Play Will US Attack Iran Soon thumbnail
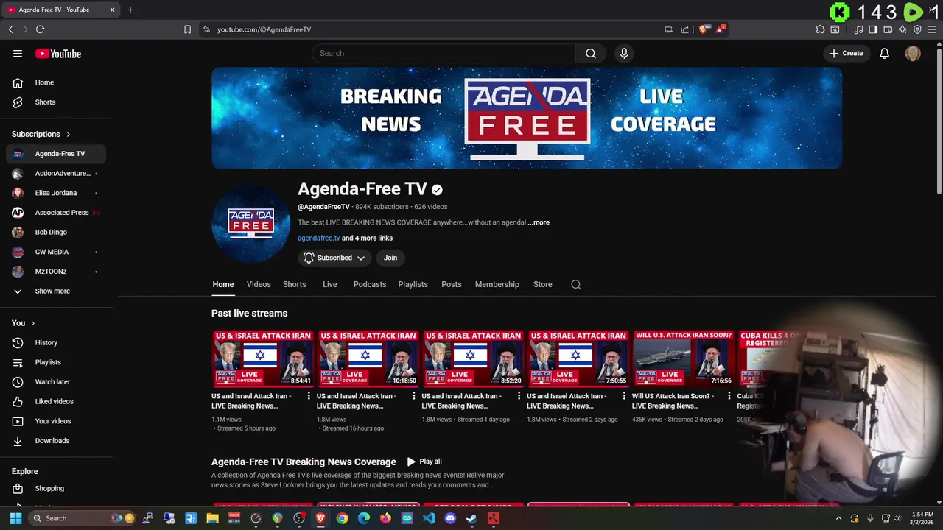Screen dimensions: 943x530 pos(684,358)
